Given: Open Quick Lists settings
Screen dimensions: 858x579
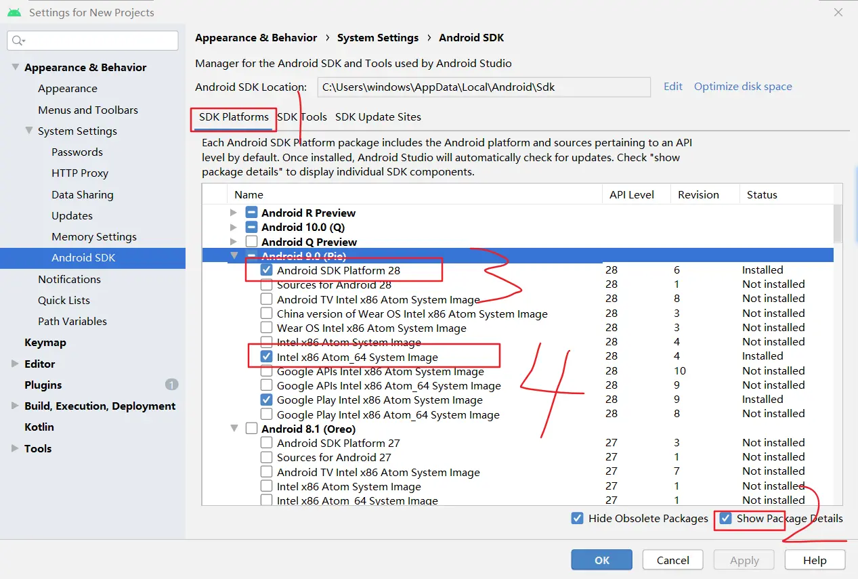Looking at the screenshot, I should 64,300.
